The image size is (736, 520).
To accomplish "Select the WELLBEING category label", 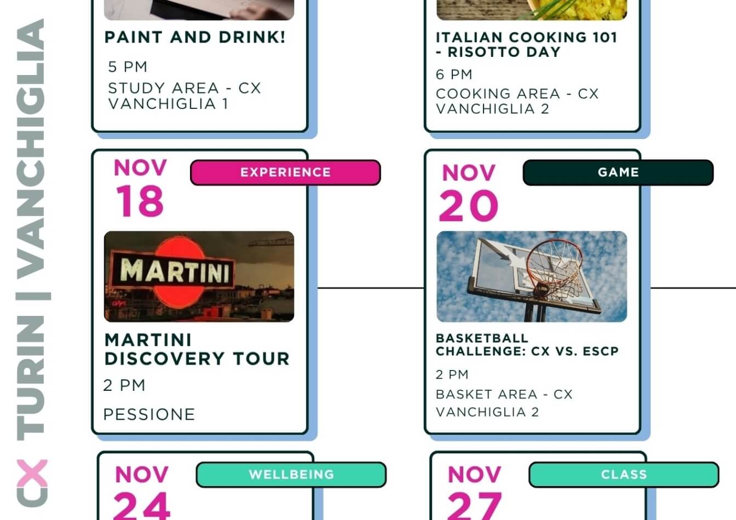I will [x=291, y=475].
